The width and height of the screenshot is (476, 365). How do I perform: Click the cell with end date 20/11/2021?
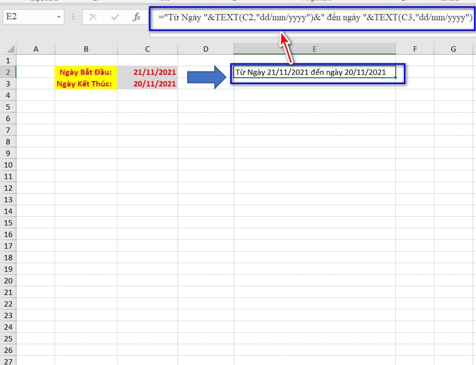(148, 84)
